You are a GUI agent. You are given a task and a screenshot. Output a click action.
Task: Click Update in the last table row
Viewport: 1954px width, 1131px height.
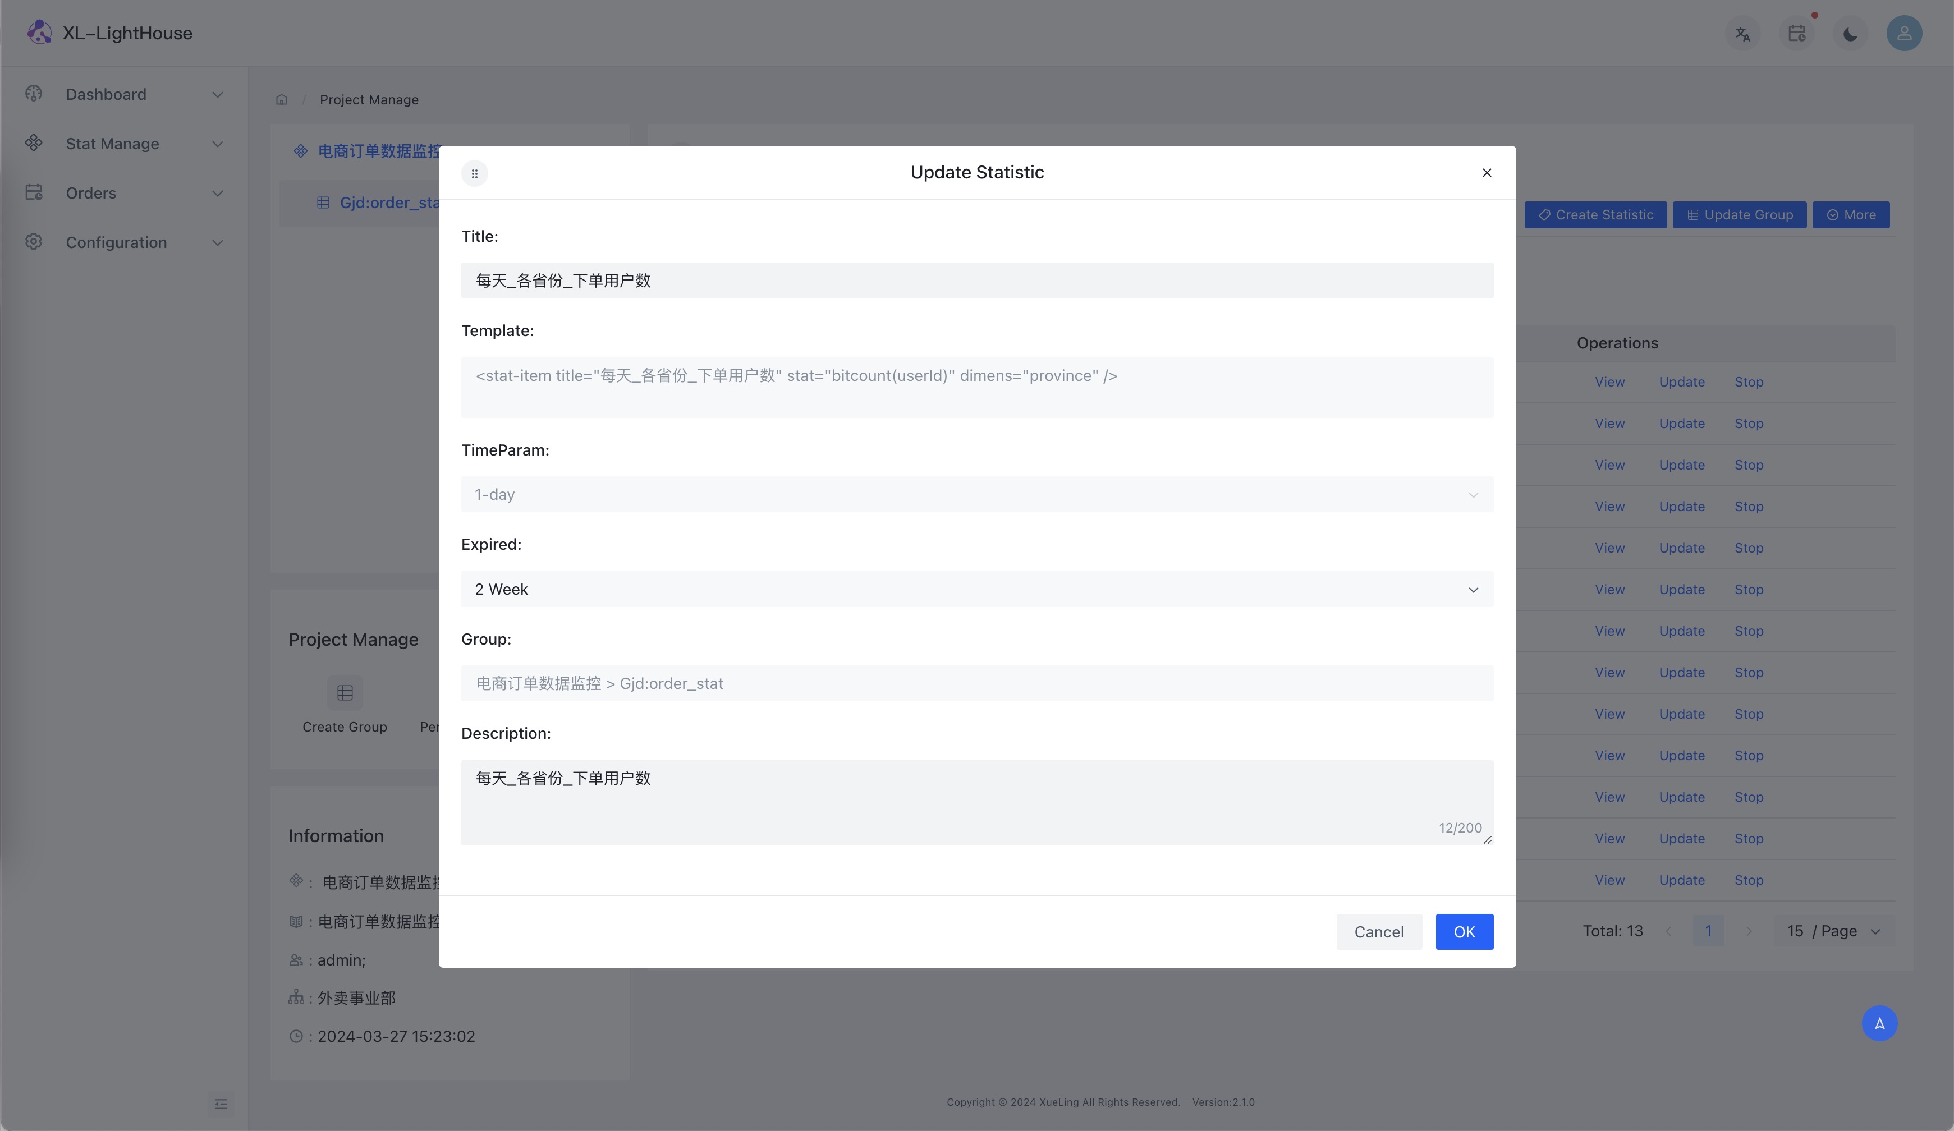click(1682, 880)
